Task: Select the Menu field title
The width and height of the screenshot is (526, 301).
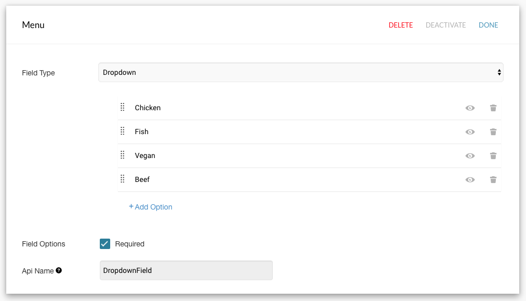Action: [x=33, y=25]
